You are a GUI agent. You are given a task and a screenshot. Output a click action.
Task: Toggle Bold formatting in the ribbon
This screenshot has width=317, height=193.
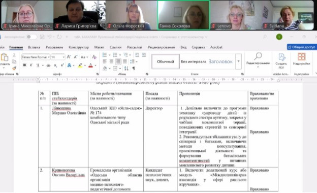point(24,66)
